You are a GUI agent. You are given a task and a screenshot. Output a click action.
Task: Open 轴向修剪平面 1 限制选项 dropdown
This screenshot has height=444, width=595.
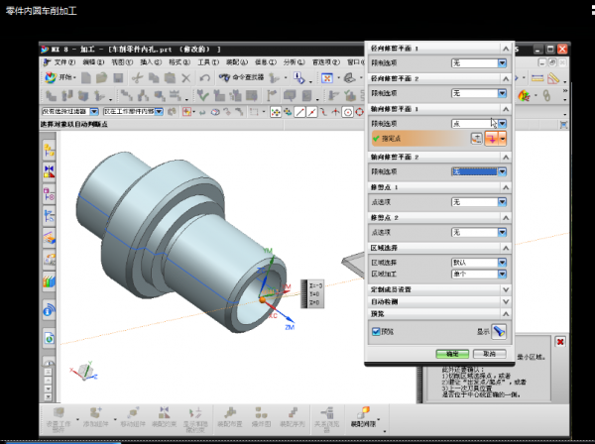tap(479, 124)
